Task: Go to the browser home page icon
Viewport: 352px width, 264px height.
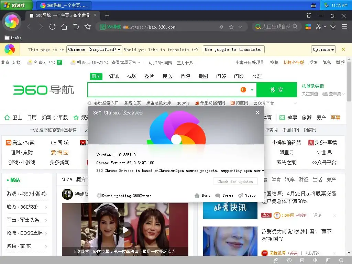Action: point(64,27)
